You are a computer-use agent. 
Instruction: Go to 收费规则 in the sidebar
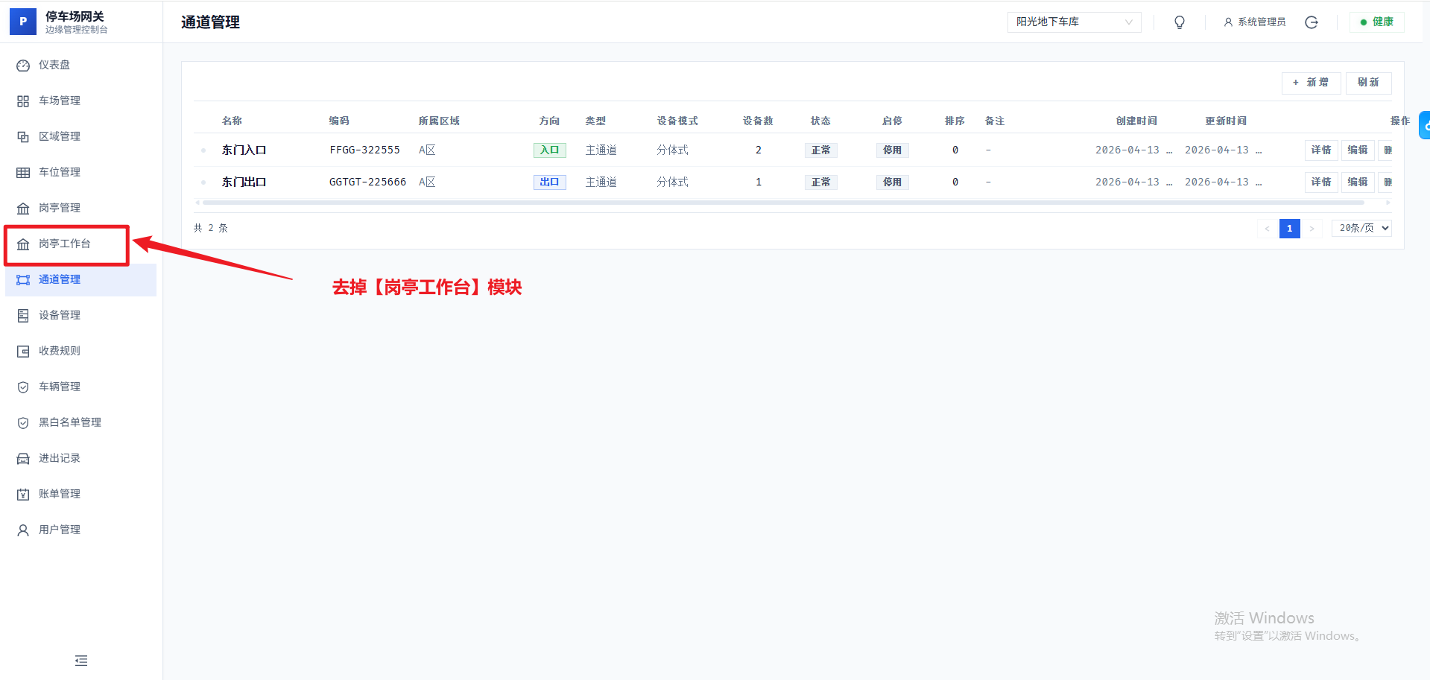60,351
